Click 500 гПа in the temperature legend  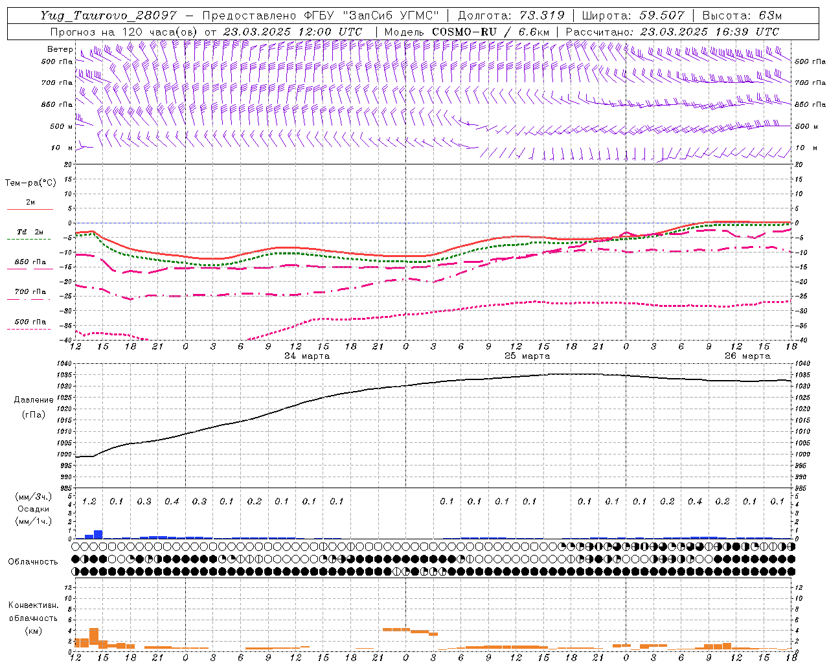point(30,322)
